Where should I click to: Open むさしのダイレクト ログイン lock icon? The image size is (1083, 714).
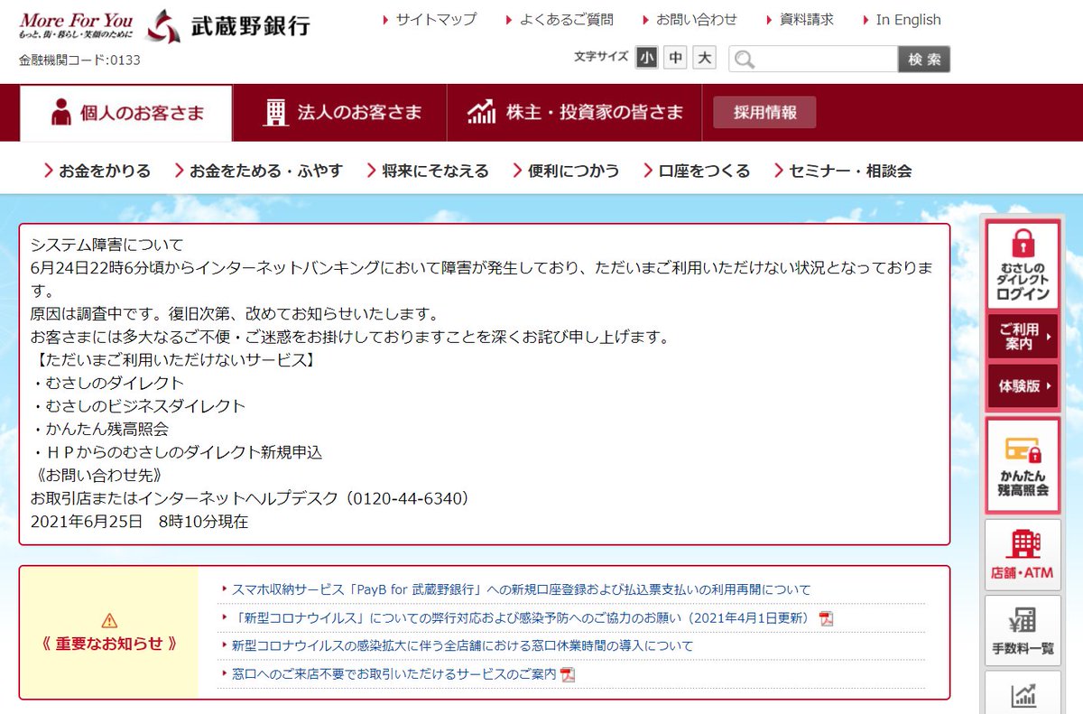1023,242
